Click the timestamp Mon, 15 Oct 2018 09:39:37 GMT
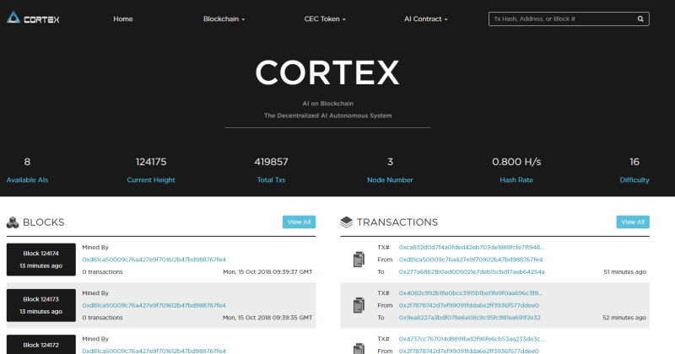 click(x=267, y=272)
